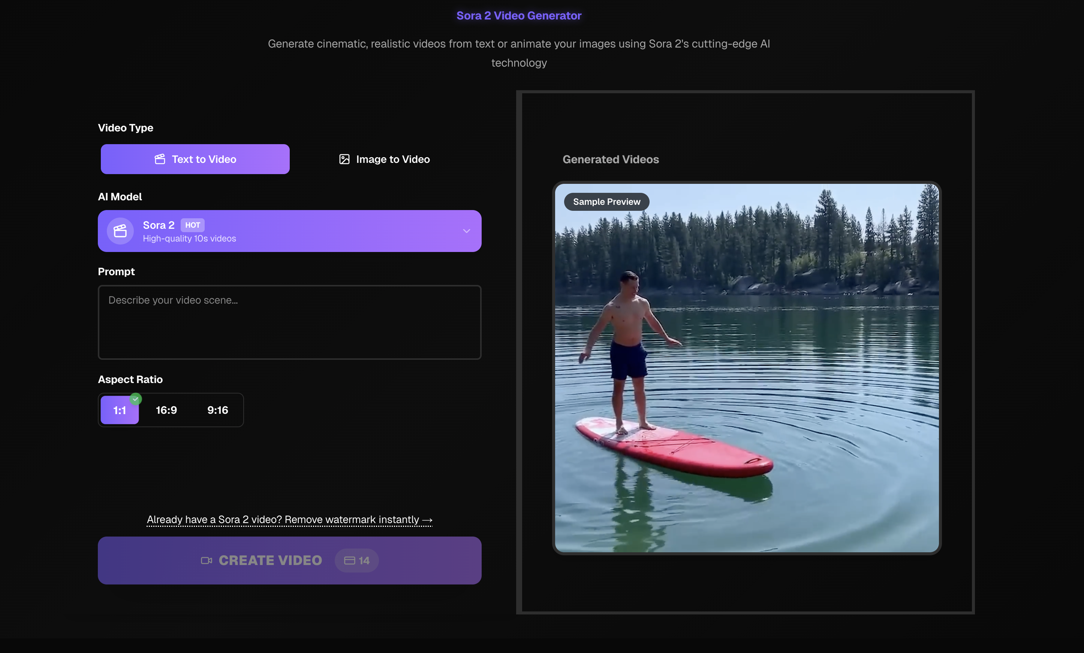Viewport: 1084px width, 653px height.
Task: Switch to the Text to Video tab
Action: tap(195, 159)
